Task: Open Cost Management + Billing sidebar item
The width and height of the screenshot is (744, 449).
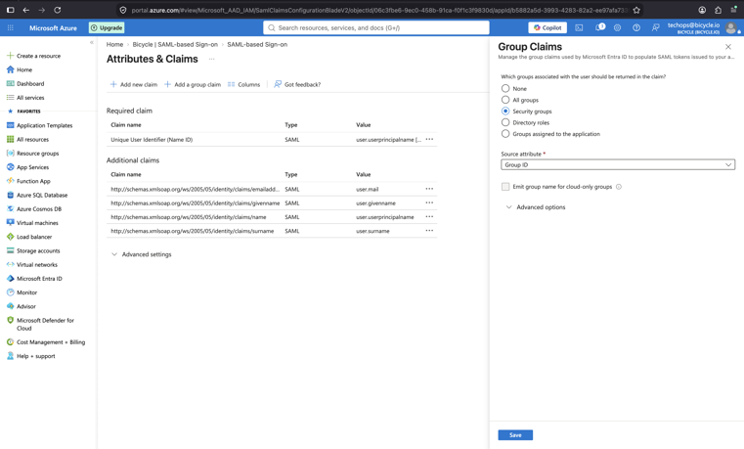Action: point(46,341)
